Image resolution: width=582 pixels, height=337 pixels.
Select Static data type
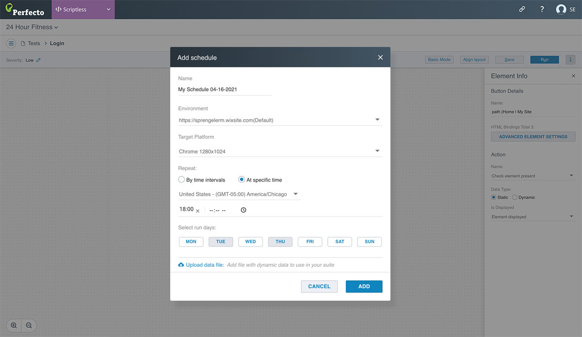tap(494, 197)
